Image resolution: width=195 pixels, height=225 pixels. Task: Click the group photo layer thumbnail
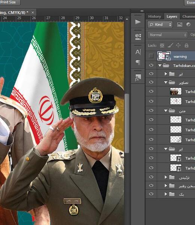coord(176,91)
